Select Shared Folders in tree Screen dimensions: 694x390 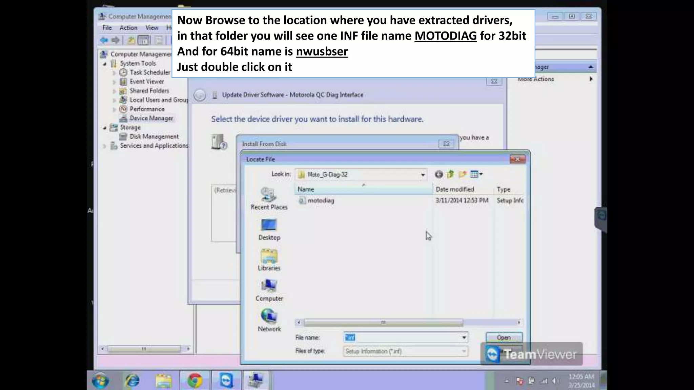149,91
